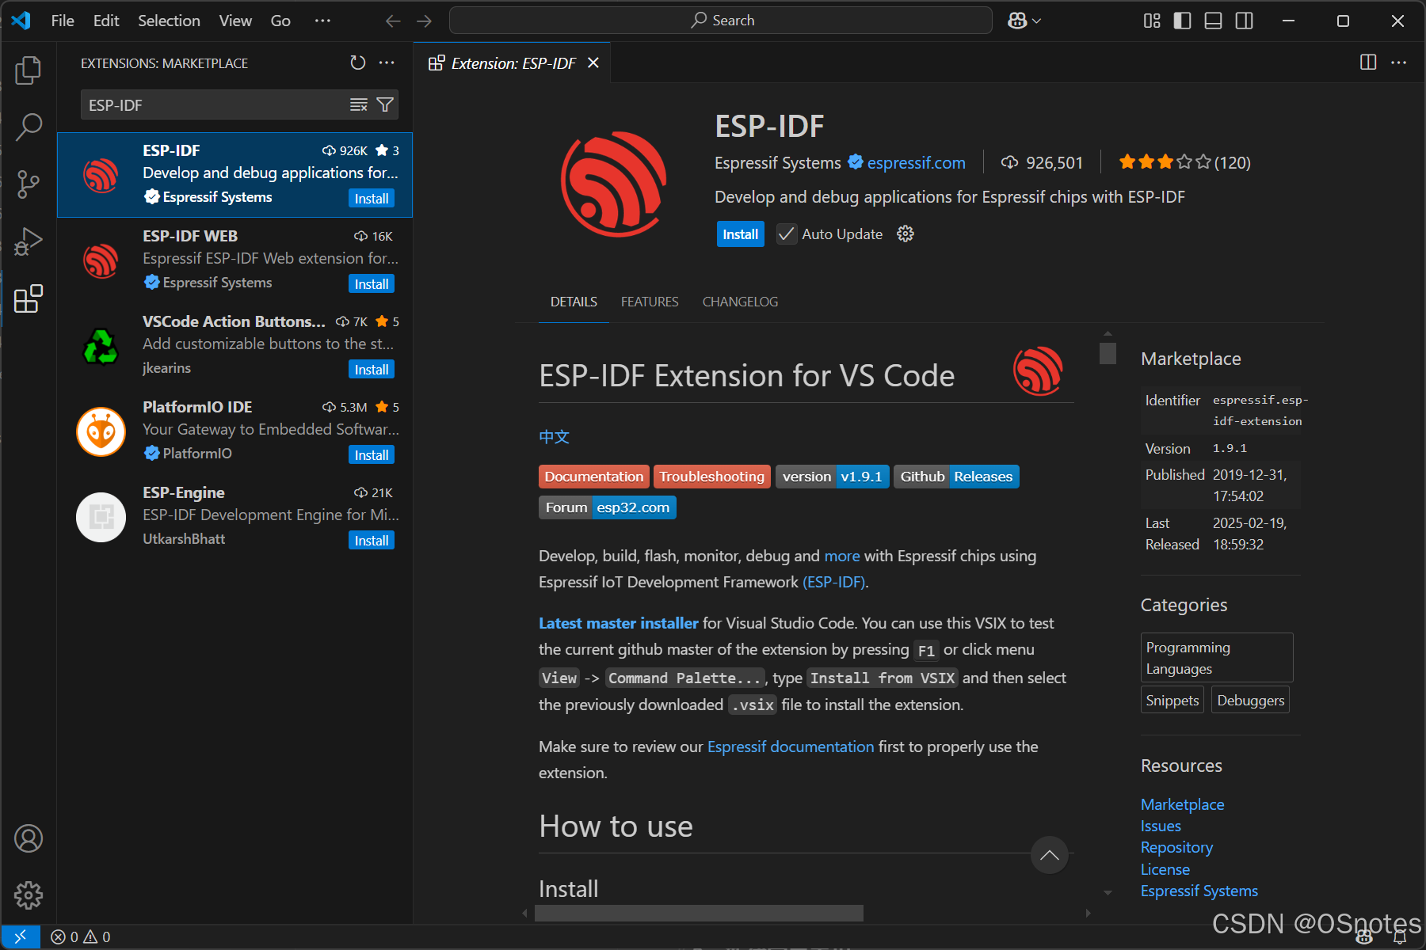Open the Extensions view more actions menu
This screenshot has width=1426, height=950.
tap(387, 63)
